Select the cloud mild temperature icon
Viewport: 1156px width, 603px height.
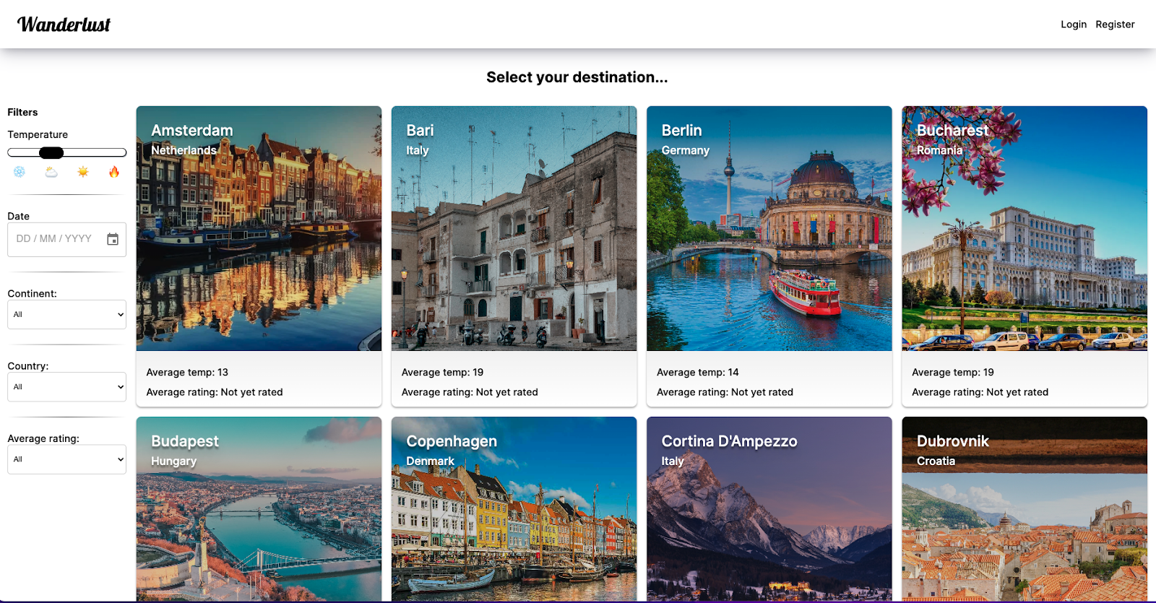tap(51, 172)
